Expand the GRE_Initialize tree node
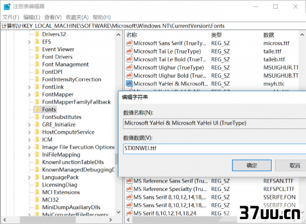 point(29,125)
